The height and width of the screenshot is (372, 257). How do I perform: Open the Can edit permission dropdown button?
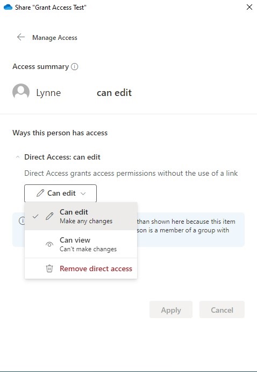(x=60, y=193)
